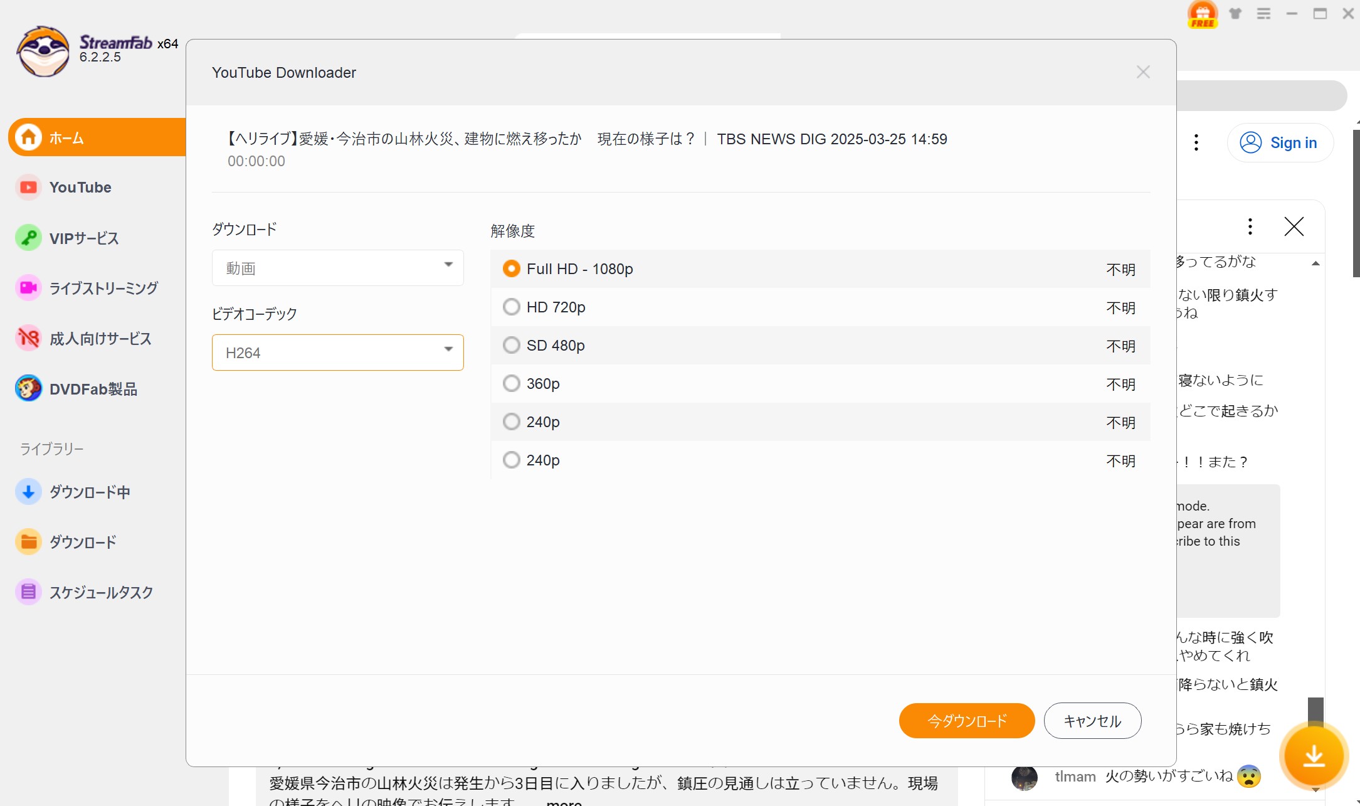This screenshot has width=1360, height=806.
Task: Click the page scrollbar thumb
Action: tap(1356, 204)
